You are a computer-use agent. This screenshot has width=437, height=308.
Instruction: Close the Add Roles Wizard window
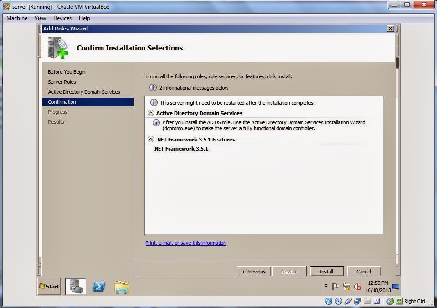click(x=391, y=28)
